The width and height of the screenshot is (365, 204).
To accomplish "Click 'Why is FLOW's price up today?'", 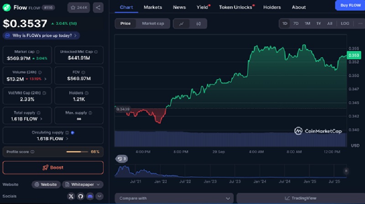I will [x=41, y=36].
